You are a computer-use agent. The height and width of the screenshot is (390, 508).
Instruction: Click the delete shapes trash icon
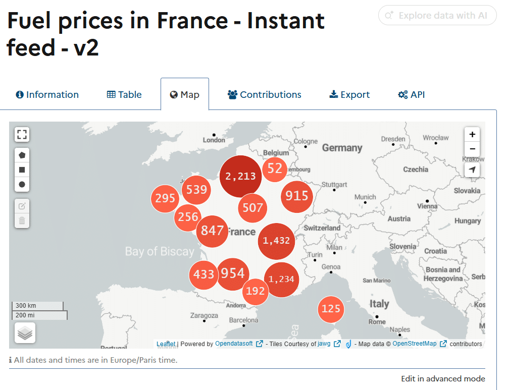pos(22,220)
